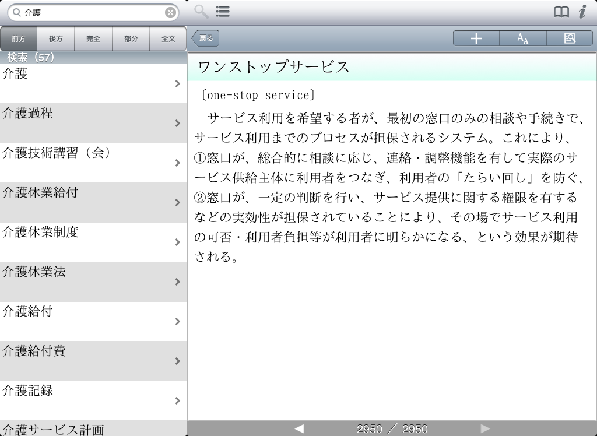Screen dimensions: 597x436
Task: Open the 介護過程 entry chevron
Action: [177, 123]
